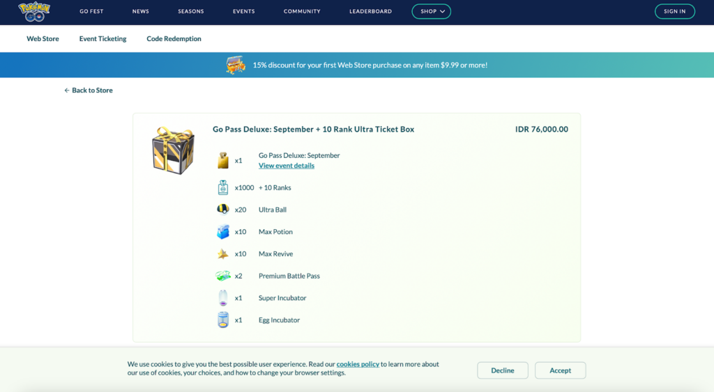Open the NEWS page

tap(141, 11)
